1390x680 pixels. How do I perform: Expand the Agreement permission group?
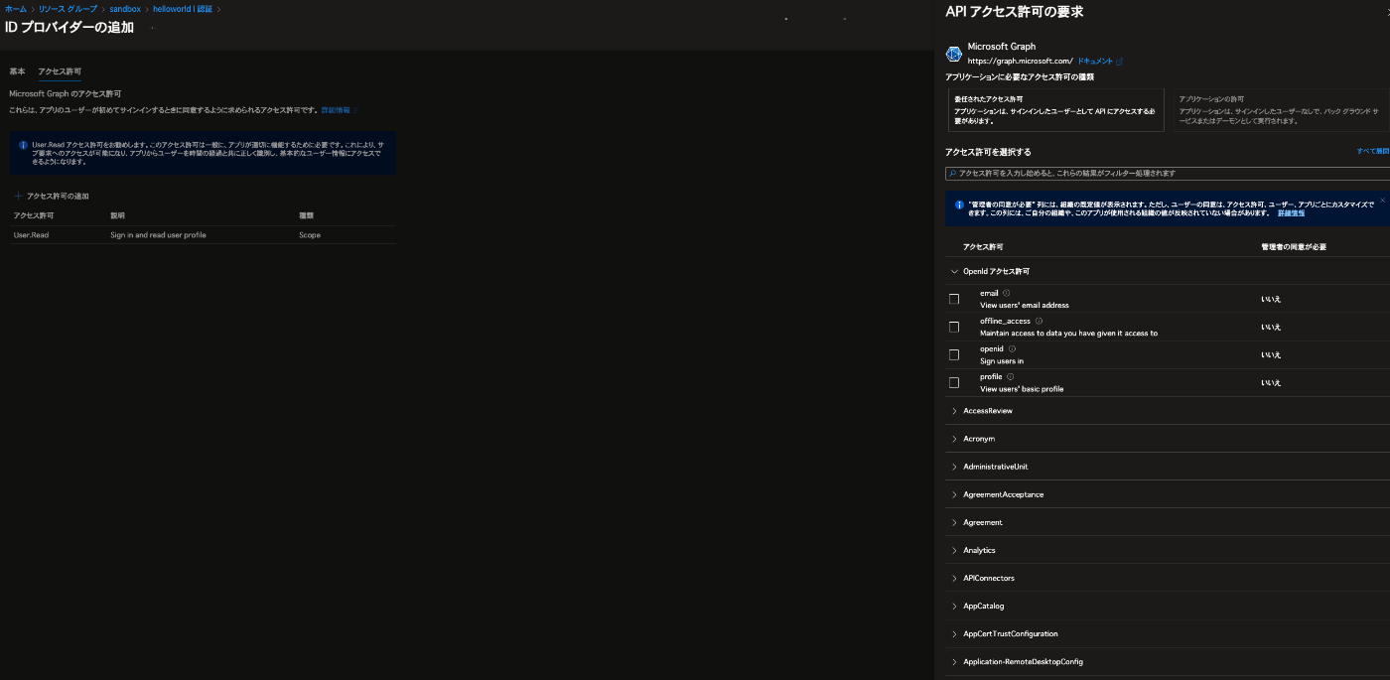tap(954, 522)
